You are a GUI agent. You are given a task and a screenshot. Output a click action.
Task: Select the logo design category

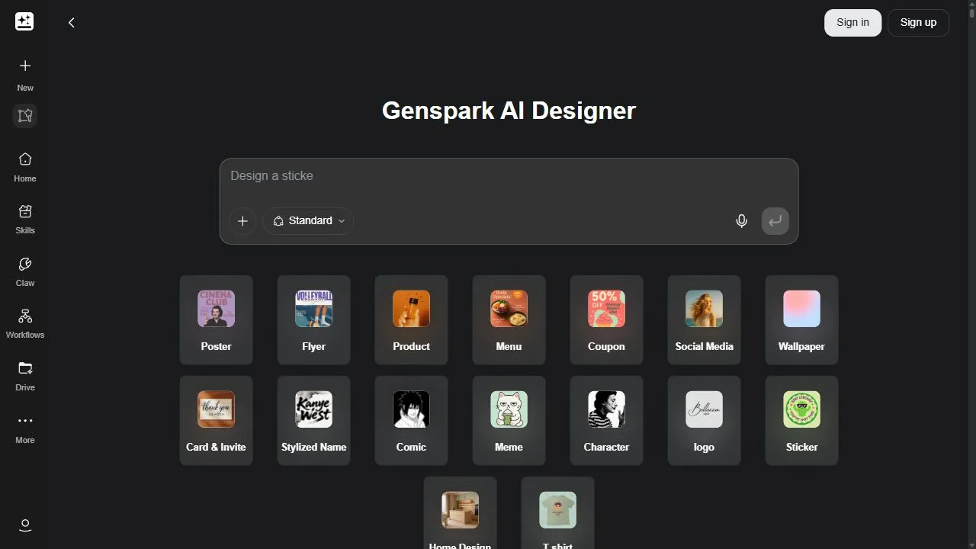click(704, 421)
